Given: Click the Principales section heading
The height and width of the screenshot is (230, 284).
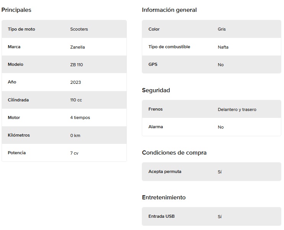Looking at the screenshot, I should 16,10.
